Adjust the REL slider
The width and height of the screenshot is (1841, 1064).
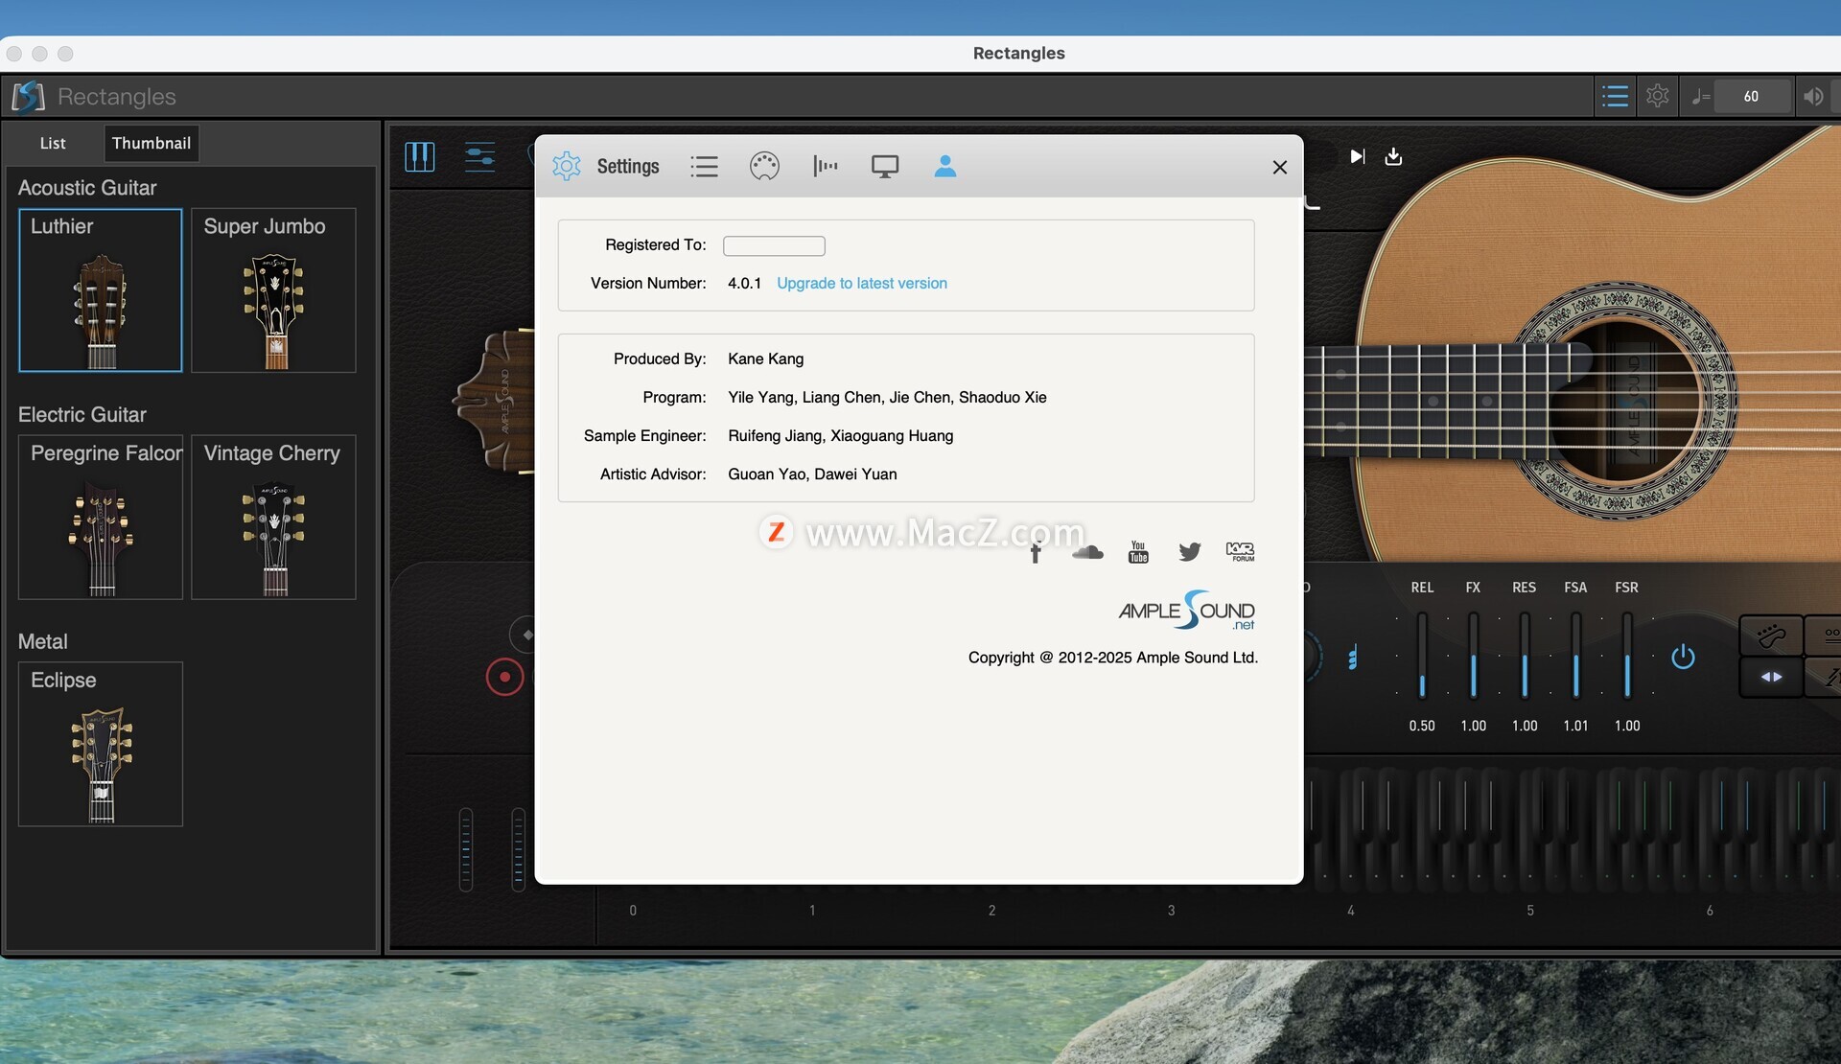tap(1422, 656)
